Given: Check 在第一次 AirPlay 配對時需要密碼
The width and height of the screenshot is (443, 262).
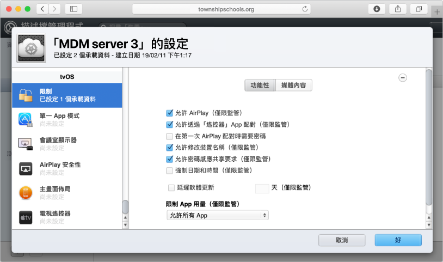Looking at the screenshot, I should 169,136.
